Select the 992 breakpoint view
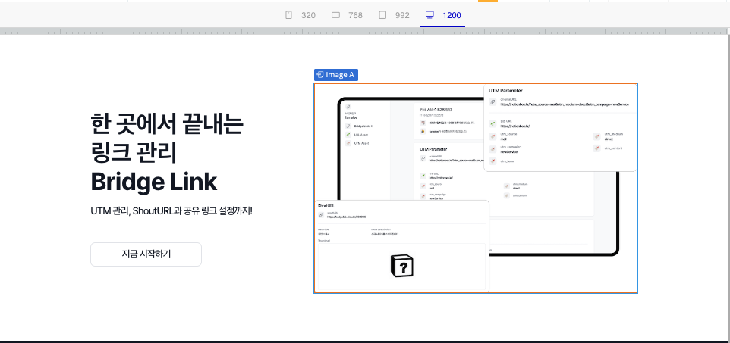Viewport: 730px width, 343px height. 394,15
